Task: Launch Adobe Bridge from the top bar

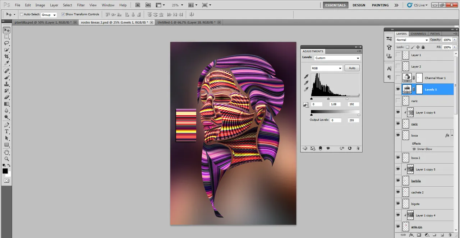Action: 138,5
